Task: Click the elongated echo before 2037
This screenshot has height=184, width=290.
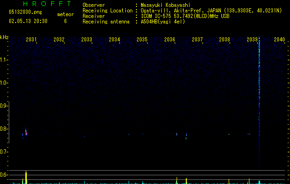Action: 186,136
